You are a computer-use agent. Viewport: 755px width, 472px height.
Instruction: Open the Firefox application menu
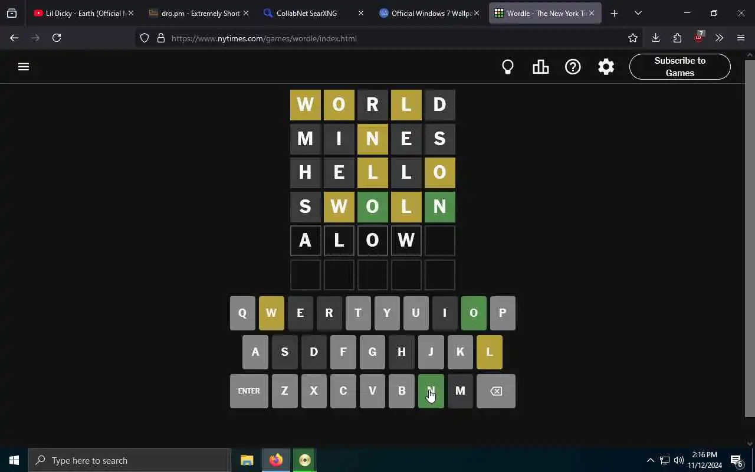(741, 38)
